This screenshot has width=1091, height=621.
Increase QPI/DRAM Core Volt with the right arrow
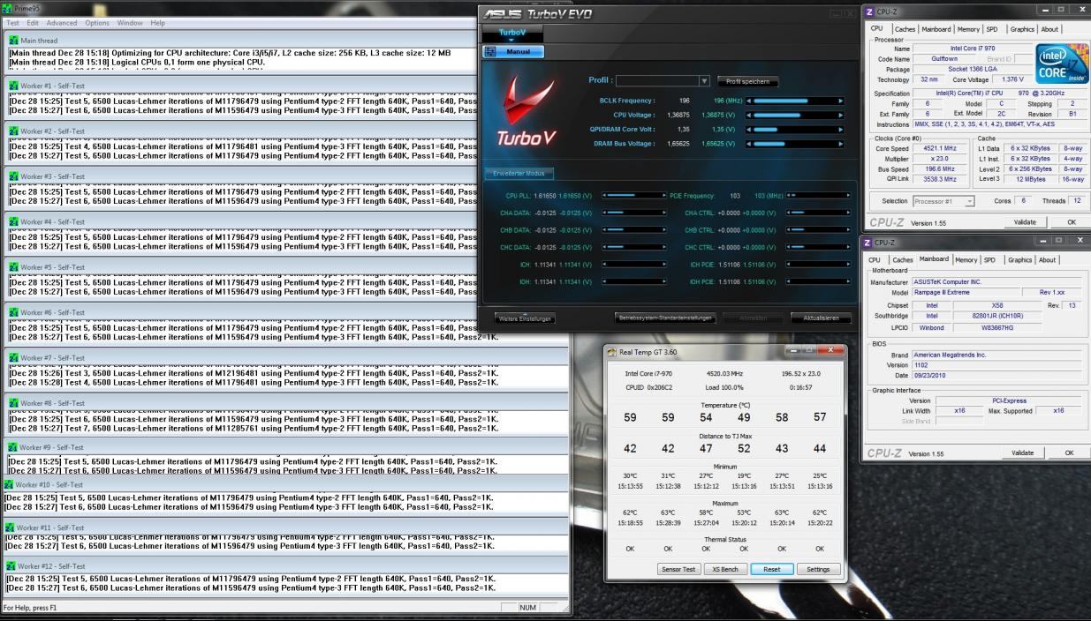point(840,130)
